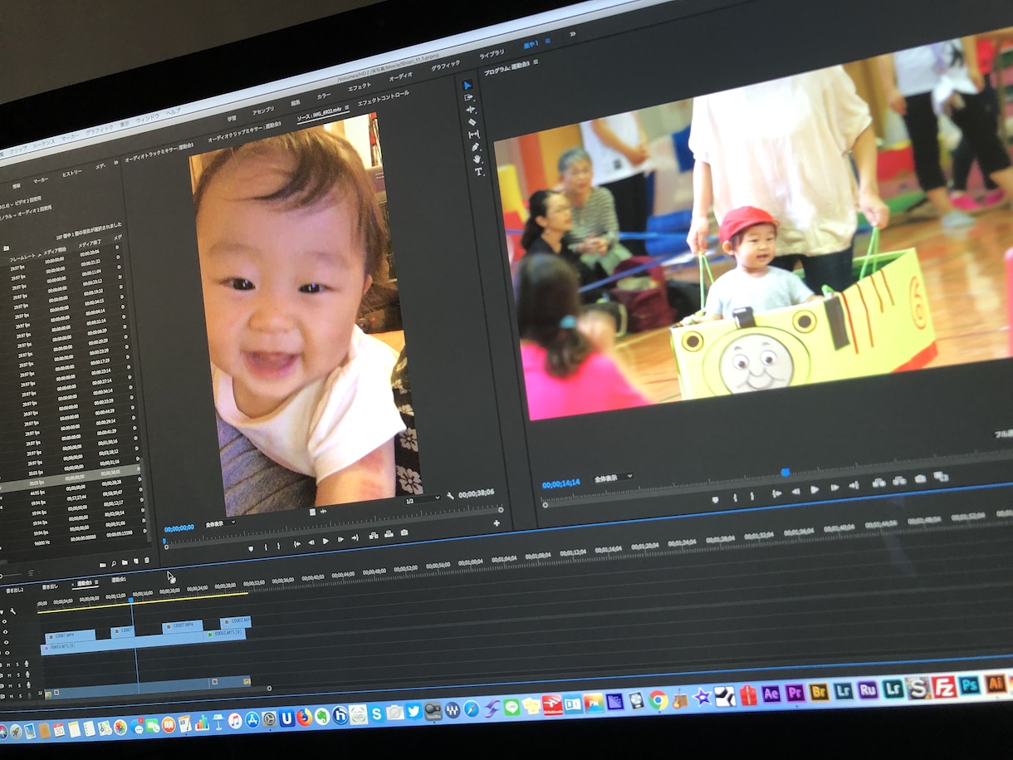Viewport: 1013px width, 760px height.
Task: Click Insert button in Source monitor
Action: [x=373, y=536]
